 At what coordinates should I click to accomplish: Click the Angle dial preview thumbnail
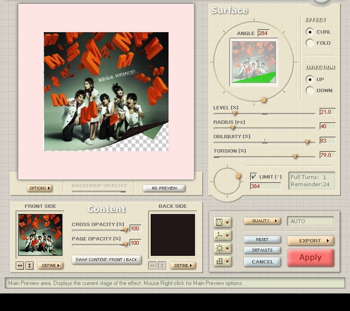click(254, 62)
